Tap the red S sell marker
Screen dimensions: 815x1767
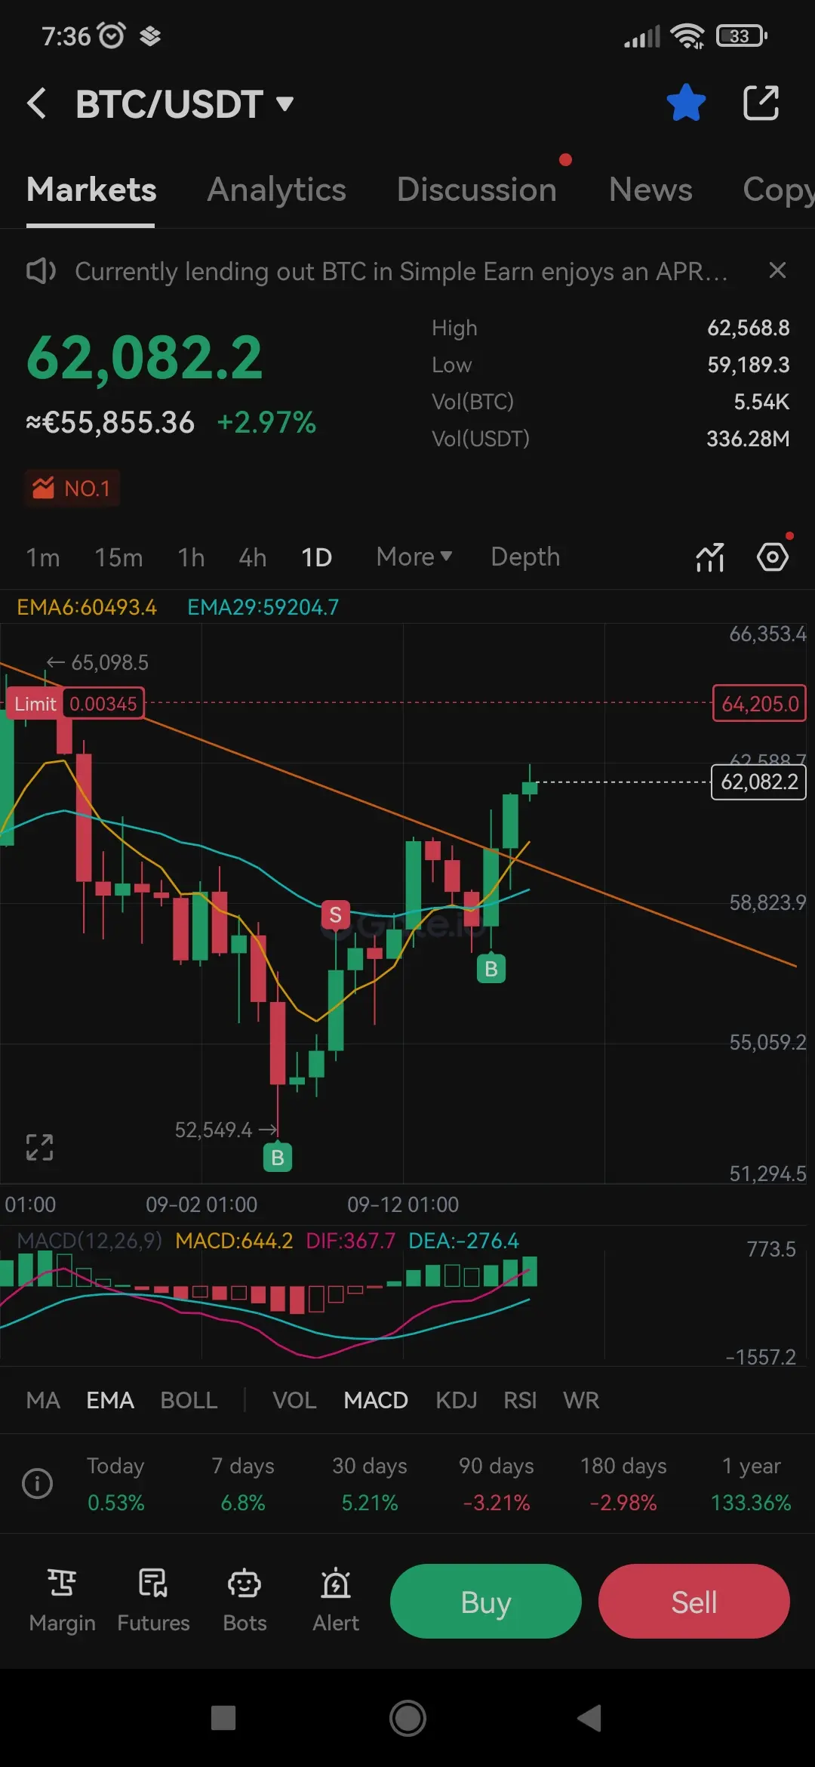pyautogui.click(x=335, y=915)
